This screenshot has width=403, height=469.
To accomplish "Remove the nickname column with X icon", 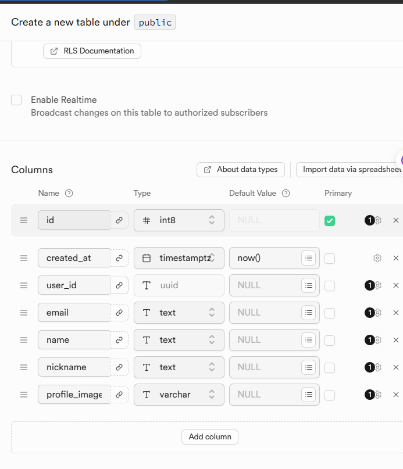I will (396, 367).
